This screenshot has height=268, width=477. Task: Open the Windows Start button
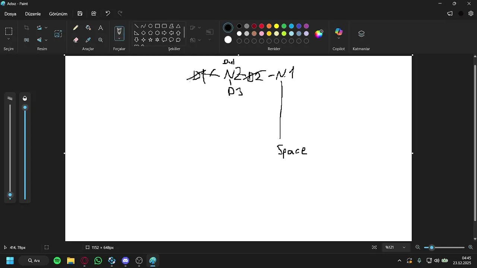point(10,261)
